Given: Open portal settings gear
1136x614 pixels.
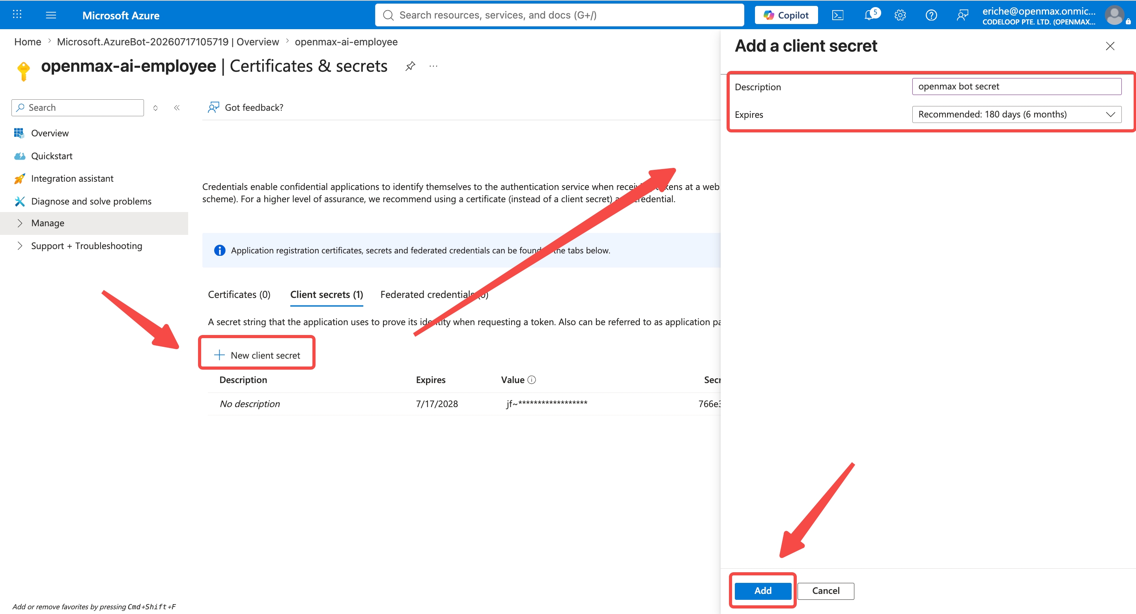Looking at the screenshot, I should (900, 15).
